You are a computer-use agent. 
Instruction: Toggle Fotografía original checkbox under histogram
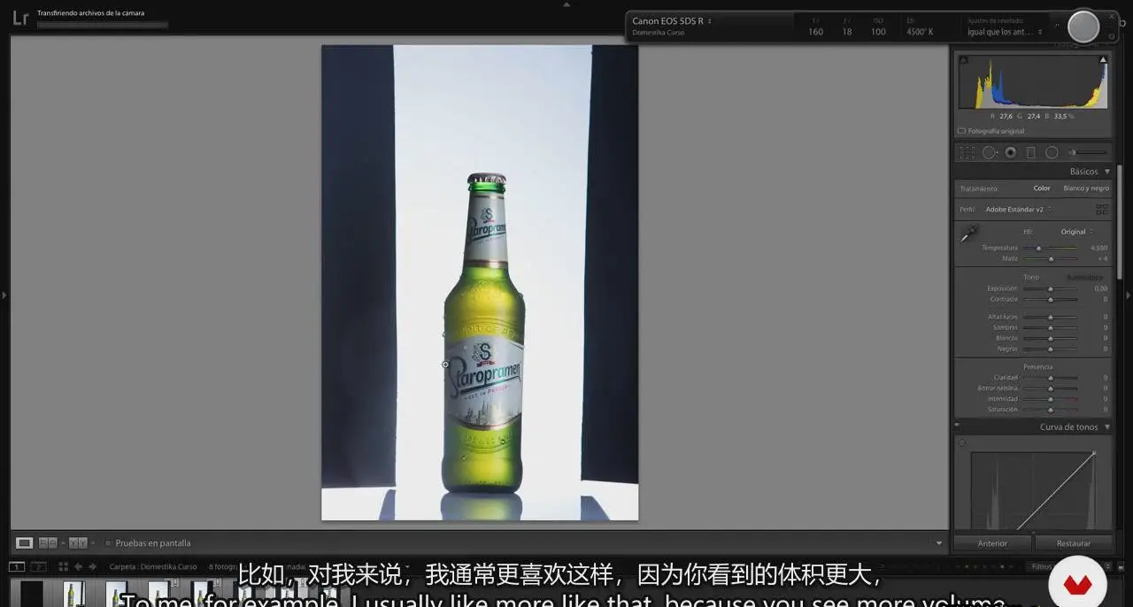click(x=962, y=131)
